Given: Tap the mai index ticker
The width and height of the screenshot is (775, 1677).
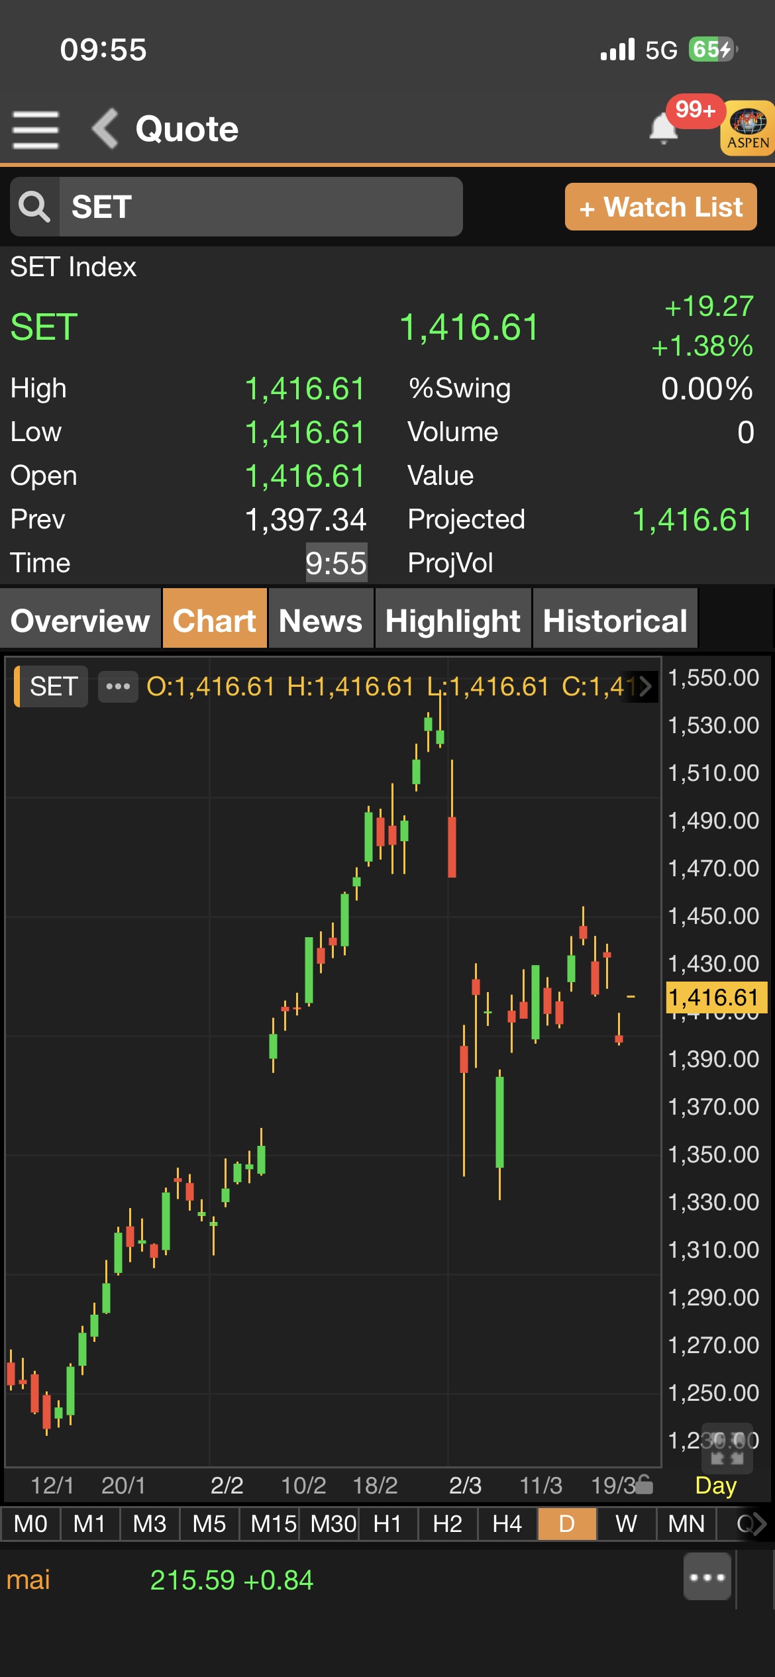Looking at the screenshot, I should coord(28,1580).
